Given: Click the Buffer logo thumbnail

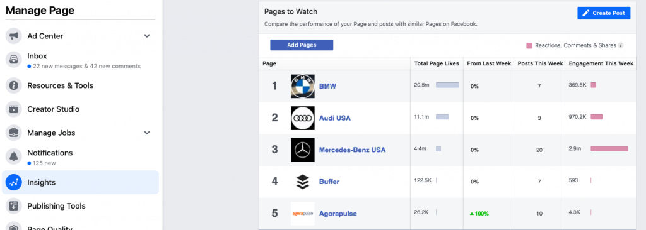Looking at the screenshot, I should pyautogui.click(x=302, y=182).
